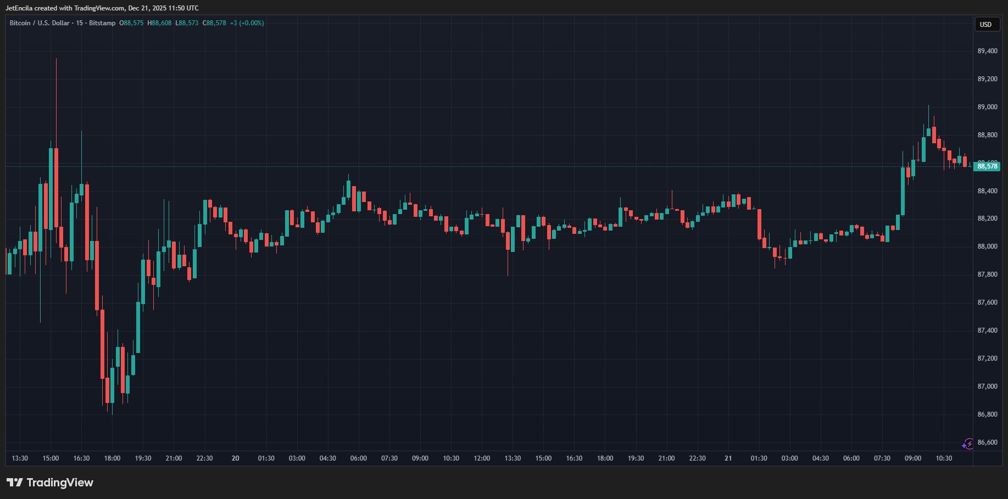Screen dimensions: 1008x499
Task: Click the purple lightning bolt icon
Action: 967,444
